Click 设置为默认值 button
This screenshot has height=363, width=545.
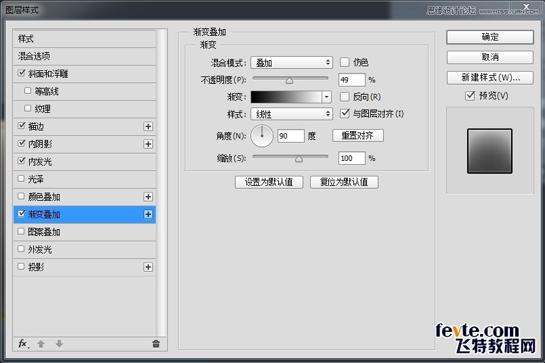[x=269, y=183]
